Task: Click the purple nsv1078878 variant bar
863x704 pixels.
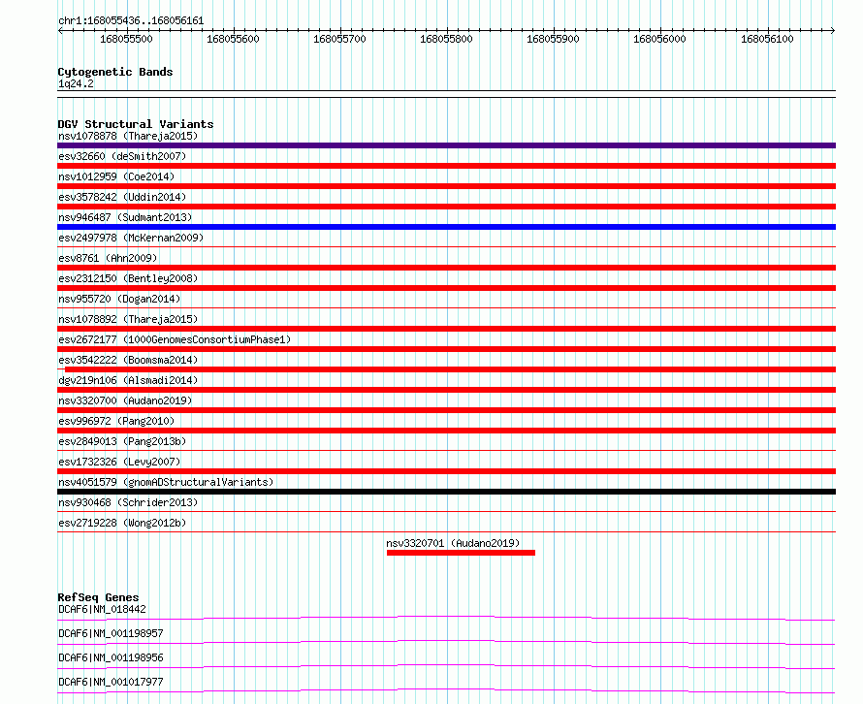Action: point(446,145)
